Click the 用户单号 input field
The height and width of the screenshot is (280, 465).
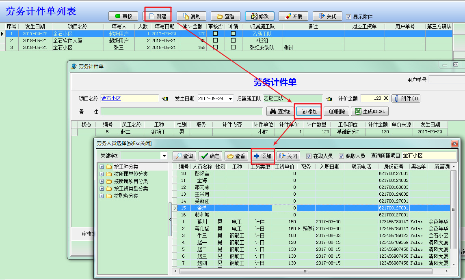tap(447, 79)
